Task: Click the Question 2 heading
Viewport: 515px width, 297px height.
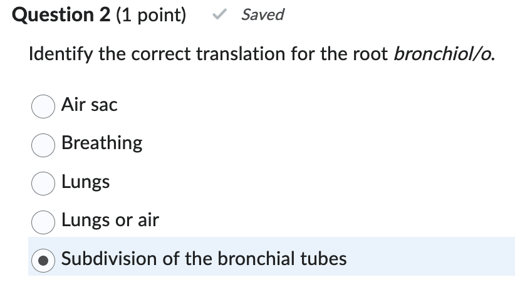Action: 61,14
